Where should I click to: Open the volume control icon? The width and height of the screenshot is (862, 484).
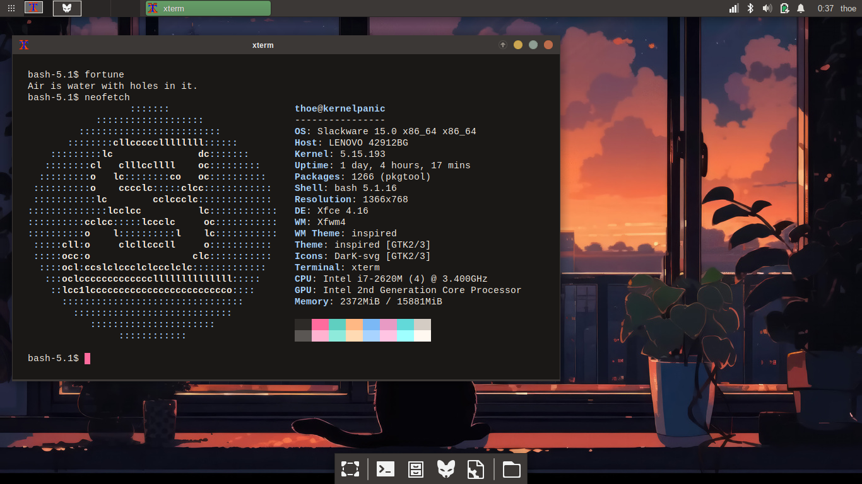click(x=767, y=8)
